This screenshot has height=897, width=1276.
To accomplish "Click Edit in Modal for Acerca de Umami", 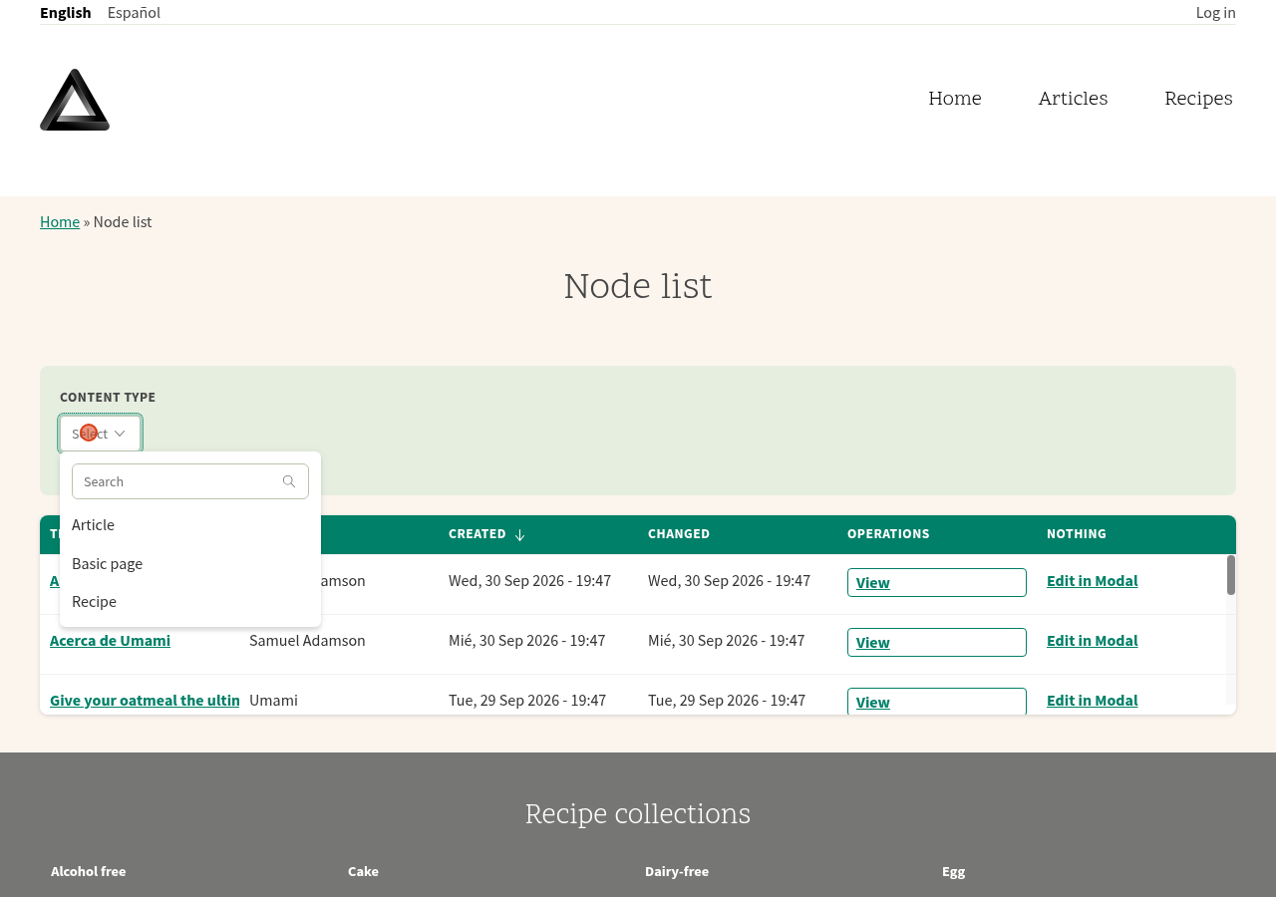I will pos(1092,641).
